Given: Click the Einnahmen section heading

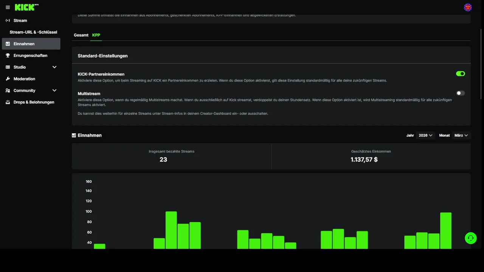Looking at the screenshot, I should coord(90,135).
